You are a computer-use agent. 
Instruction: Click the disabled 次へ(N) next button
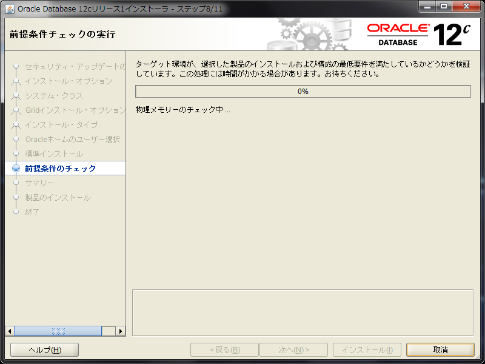pos(293,350)
